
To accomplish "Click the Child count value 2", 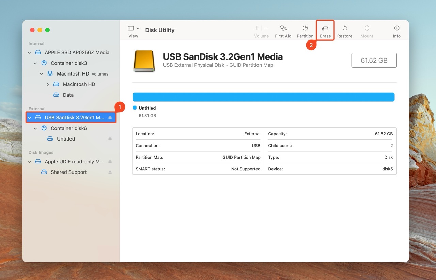I will (x=391, y=146).
